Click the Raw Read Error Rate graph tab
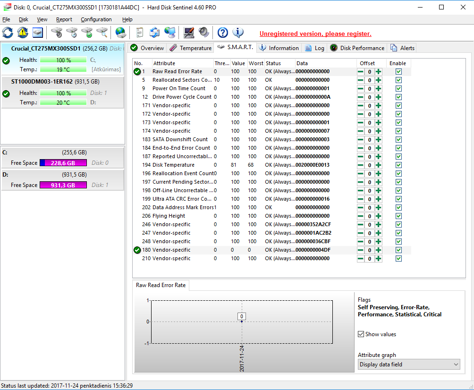474x390 pixels. click(x=161, y=285)
